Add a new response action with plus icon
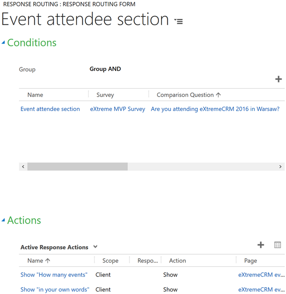This screenshot has height=294, width=286. [260, 245]
